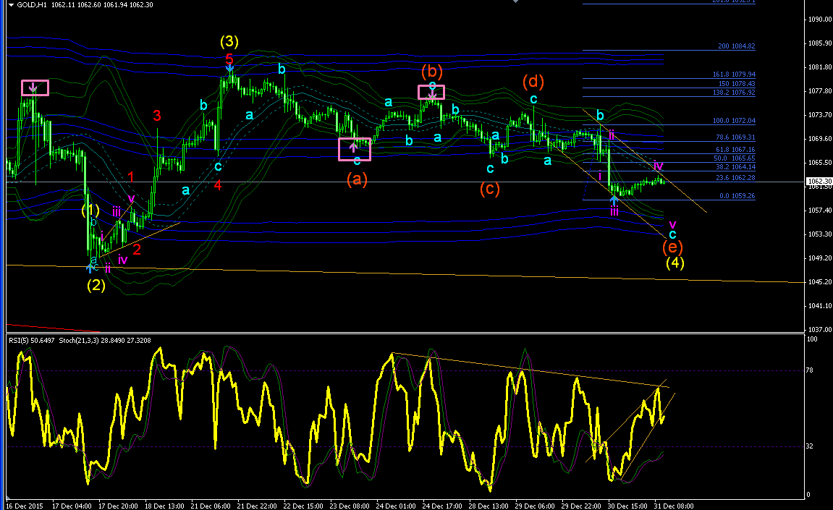Screen dimensions: 833x510
Task: Click price scale value 1077.80
Action: [820, 91]
